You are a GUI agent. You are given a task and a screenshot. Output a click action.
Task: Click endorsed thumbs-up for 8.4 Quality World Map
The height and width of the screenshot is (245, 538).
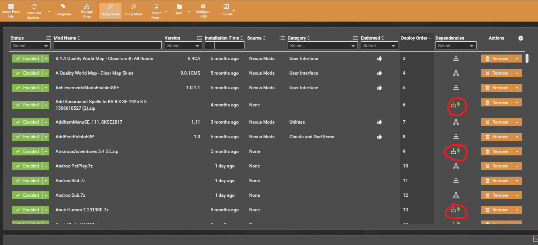coord(380,59)
